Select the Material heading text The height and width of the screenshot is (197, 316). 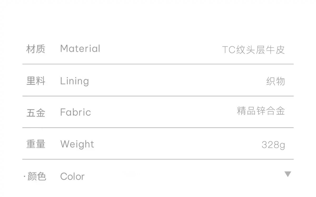[x=80, y=49]
